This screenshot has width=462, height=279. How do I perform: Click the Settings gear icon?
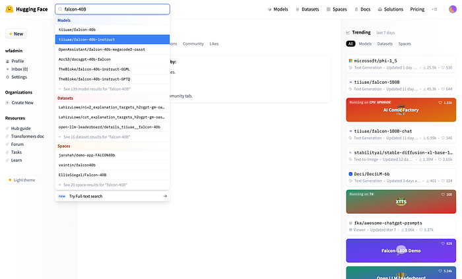8,77
